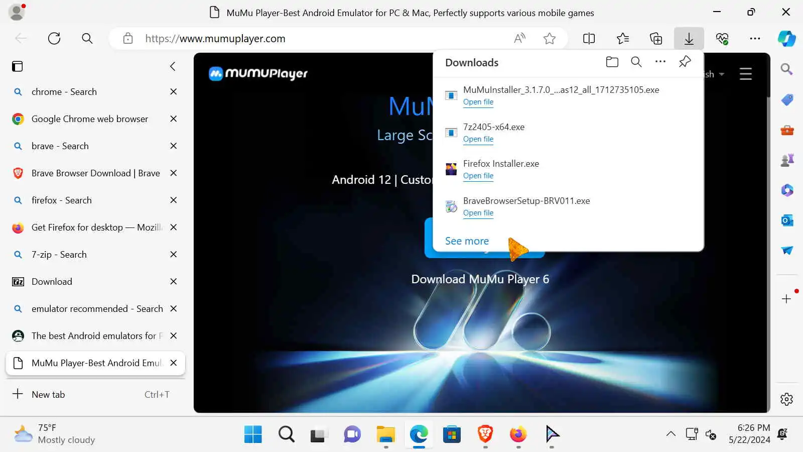Open Collections panel
Image resolution: width=803 pixels, height=452 pixels.
(656, 38)
